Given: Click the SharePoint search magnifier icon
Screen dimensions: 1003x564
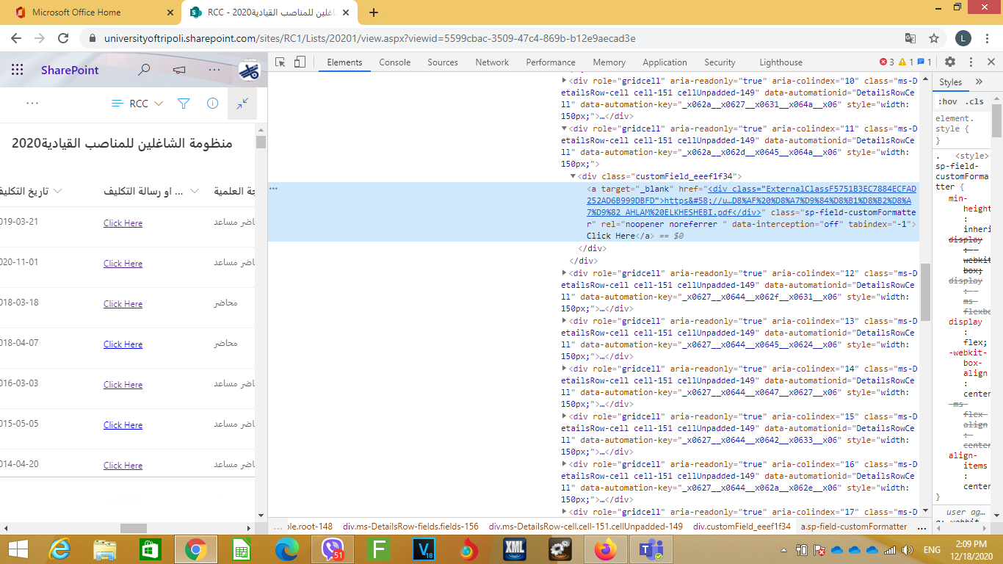Looking at the screenshot, I should [145, 70].
